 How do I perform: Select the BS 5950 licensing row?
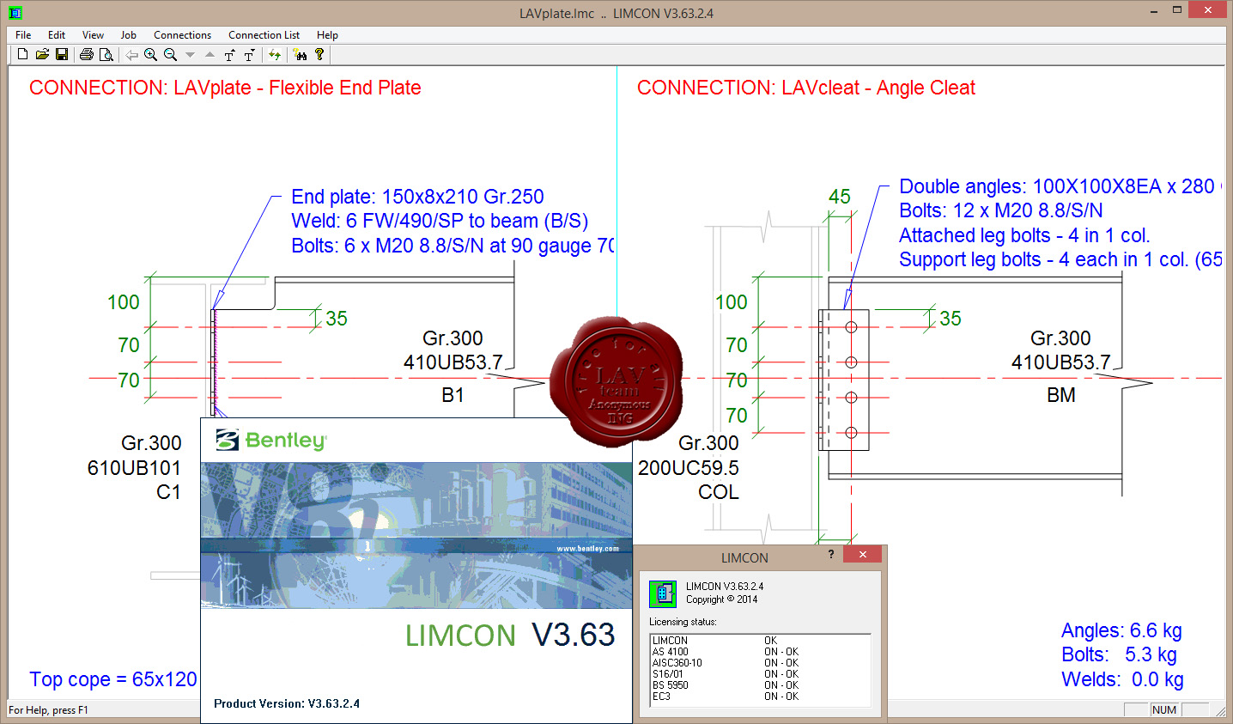click(761, 685)
